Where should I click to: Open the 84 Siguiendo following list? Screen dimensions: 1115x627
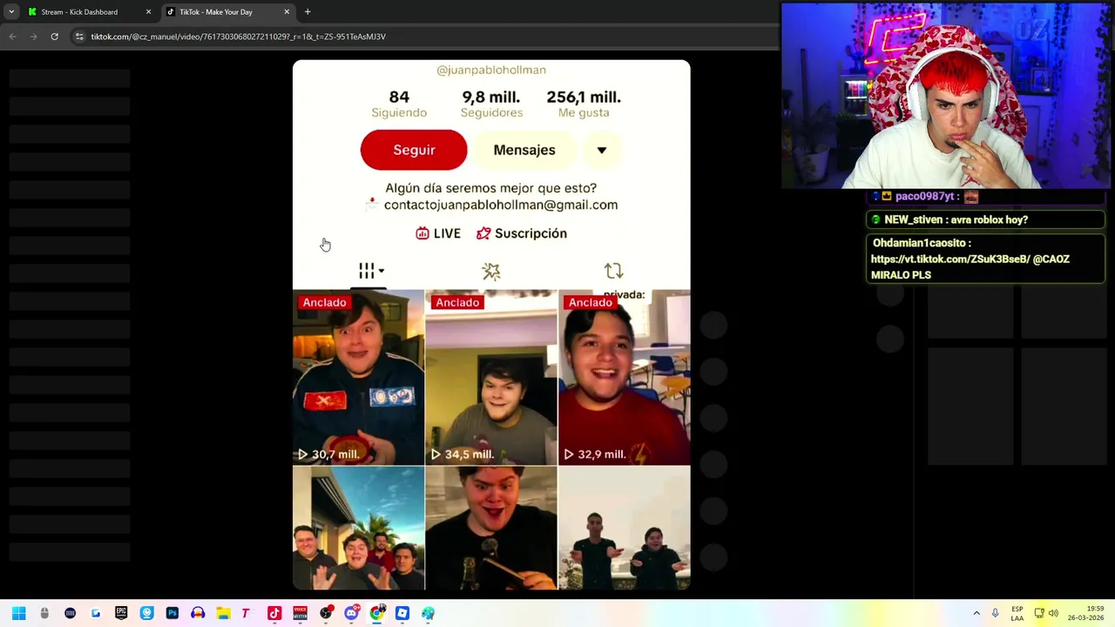(399, 104)
